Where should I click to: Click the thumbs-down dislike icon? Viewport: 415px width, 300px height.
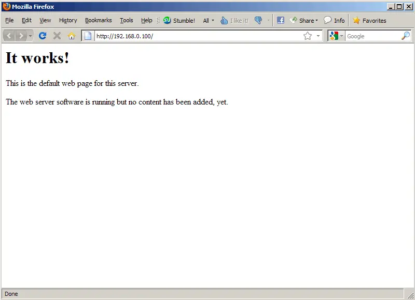pyautogui.click(x=258, y=21)
